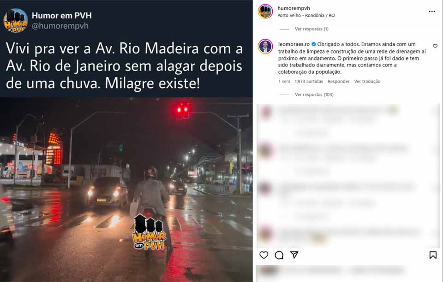Screen dimensions: 443x282
Task: Like leomoraes.ro comment with small heart
Action: (435, 46)
